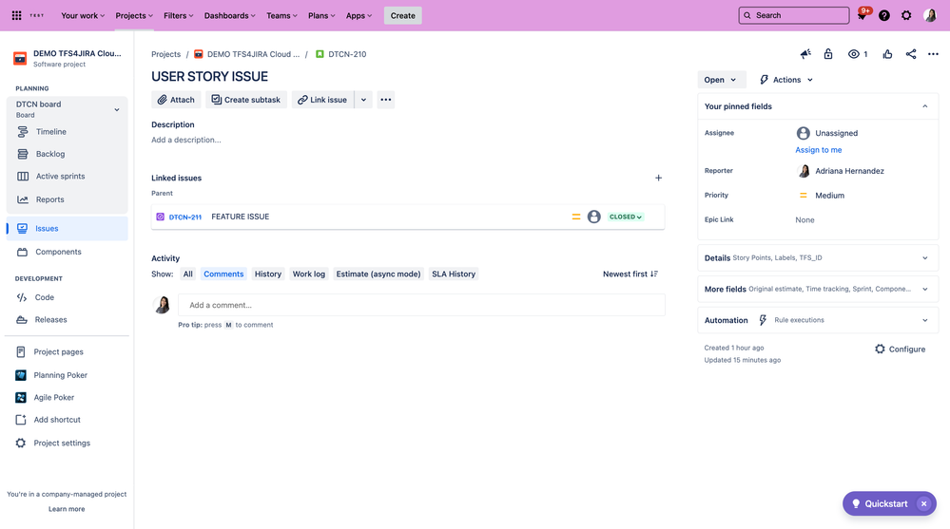Click the Create button
Screen dimensions: 950x529
(x=403, y=16)
